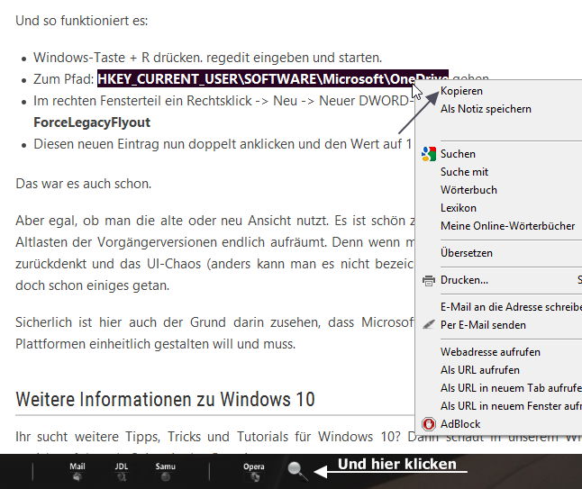Screen dimensions: 582x489
Task: Choose Als URL in neuem Fenster aufrufen
Action: click(498, 406)
